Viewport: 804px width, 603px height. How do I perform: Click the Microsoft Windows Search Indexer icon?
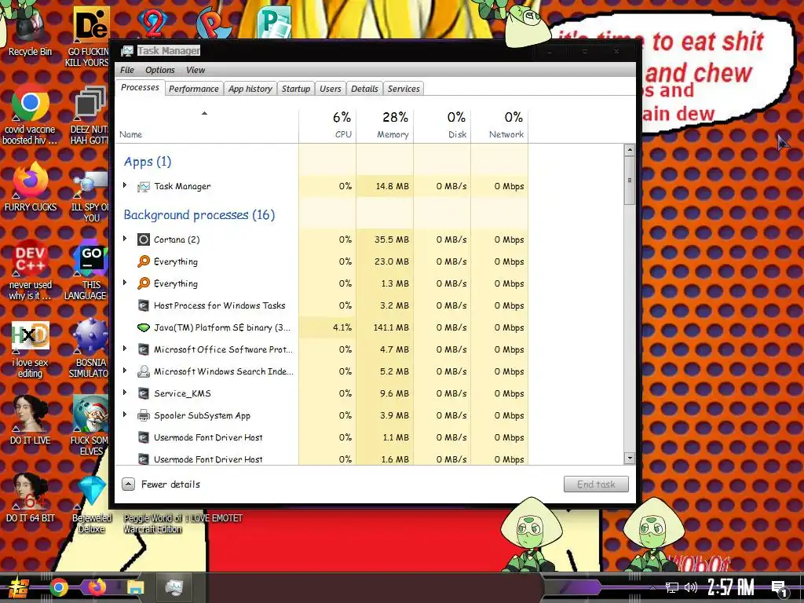(144, 371)
